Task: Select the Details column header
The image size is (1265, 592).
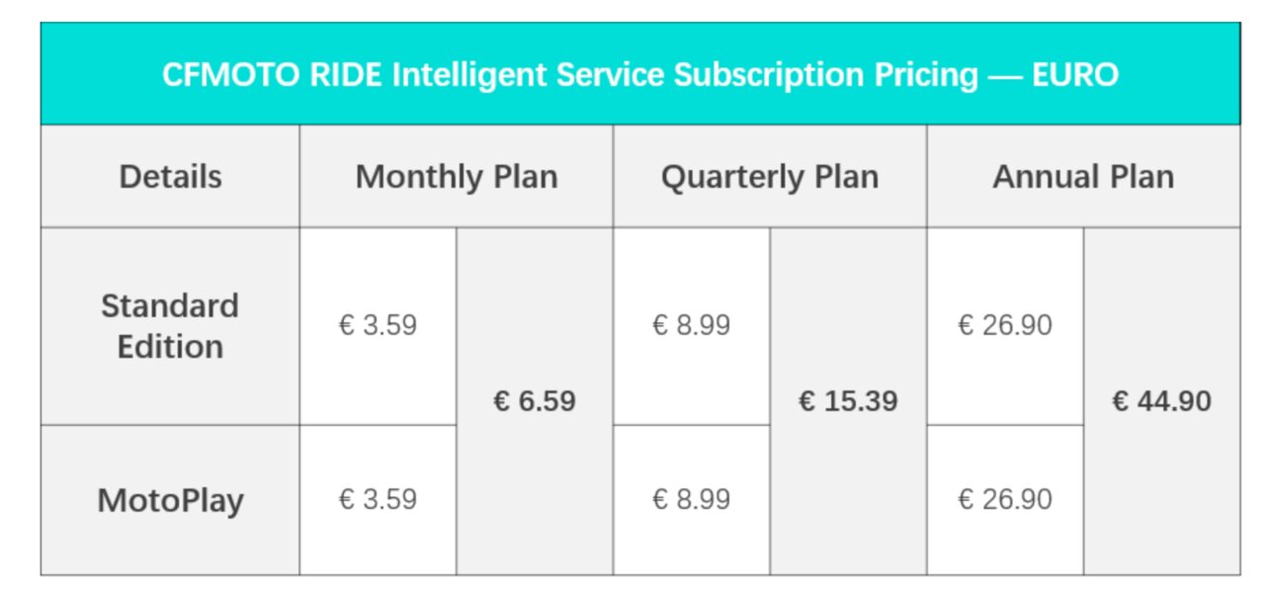Action: point(170,177)
